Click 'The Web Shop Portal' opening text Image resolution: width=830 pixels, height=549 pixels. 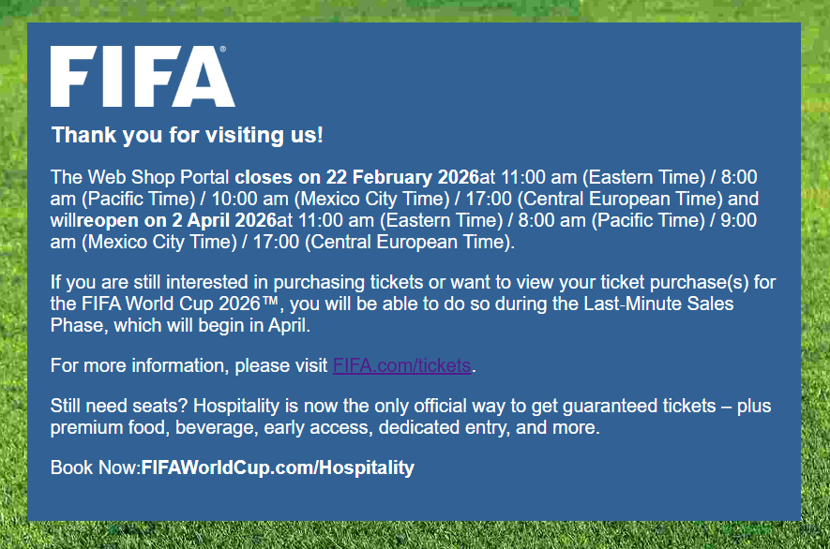click(141, 177)
